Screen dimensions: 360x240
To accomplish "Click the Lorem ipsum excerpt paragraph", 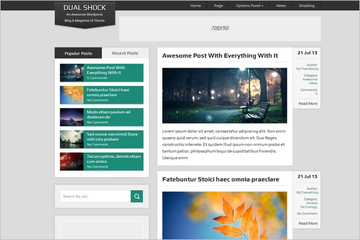I will point(224,145).
